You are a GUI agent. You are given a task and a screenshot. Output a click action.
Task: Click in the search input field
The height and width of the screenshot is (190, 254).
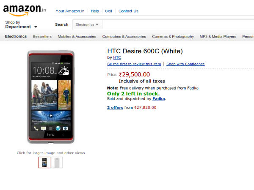click(x=178, y=24)
